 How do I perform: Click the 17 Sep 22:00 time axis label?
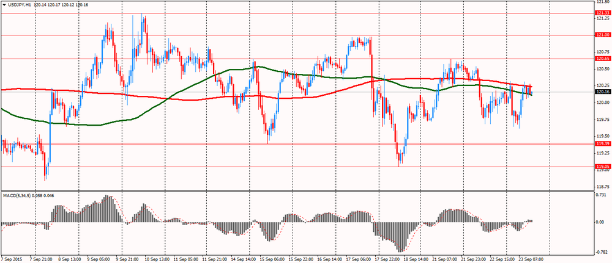point(386,259)
